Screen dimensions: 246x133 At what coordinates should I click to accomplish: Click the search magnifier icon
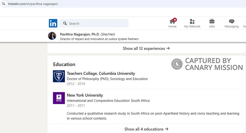click(65, 23)
